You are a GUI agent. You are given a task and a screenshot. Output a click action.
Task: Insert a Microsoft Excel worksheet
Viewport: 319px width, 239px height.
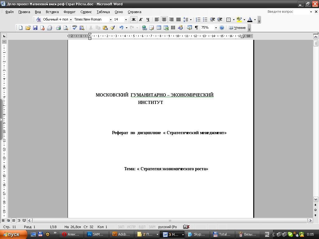click(166, 28)
